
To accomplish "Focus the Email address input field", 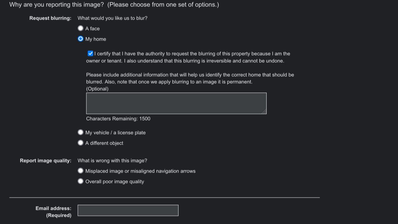I will (128, 210).
